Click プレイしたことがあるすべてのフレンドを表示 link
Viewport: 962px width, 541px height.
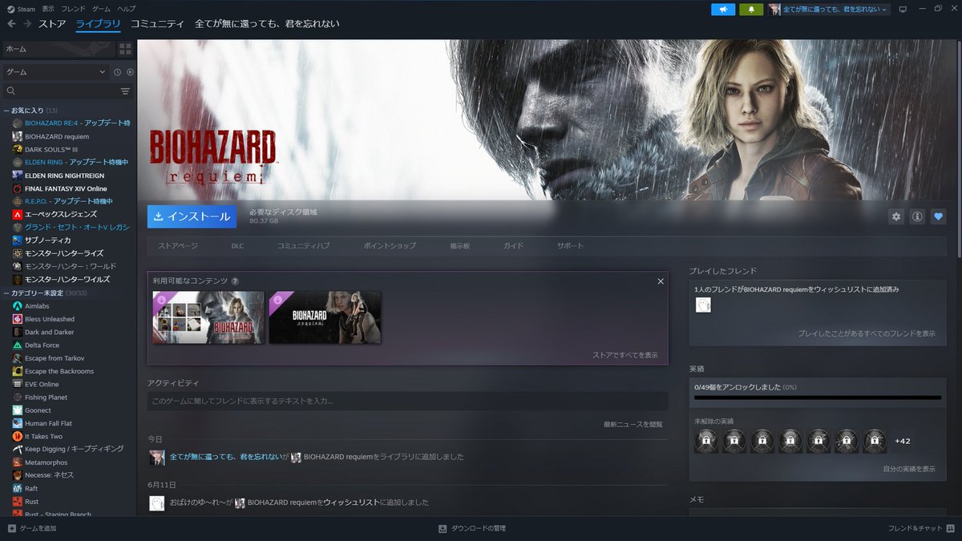(x=866, y=333)
